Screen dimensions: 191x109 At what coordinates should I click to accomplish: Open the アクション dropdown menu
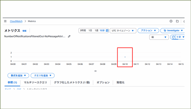pos(148,30)
